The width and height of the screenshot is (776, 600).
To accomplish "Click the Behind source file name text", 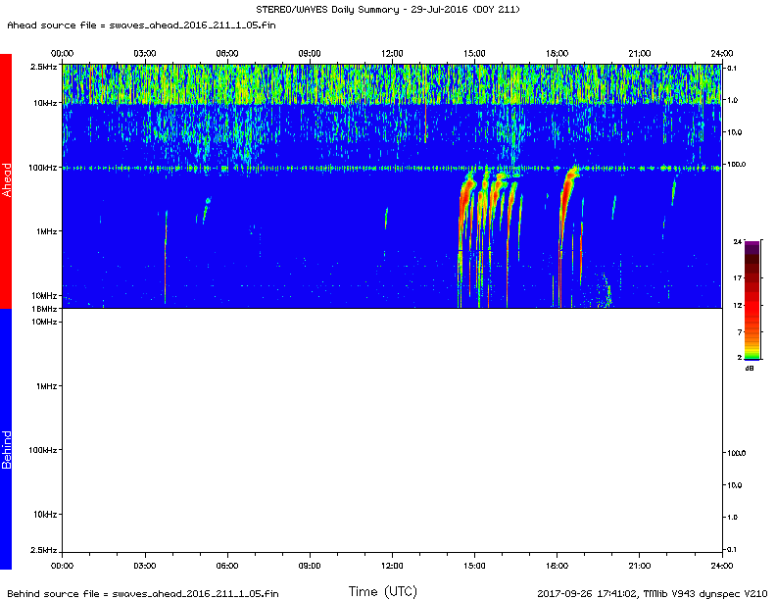I will pyautogui.click(x=141, y=593).
